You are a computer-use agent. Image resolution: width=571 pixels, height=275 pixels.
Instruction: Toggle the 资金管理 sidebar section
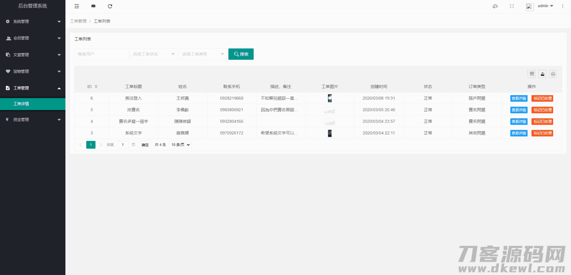coord(33,119)
